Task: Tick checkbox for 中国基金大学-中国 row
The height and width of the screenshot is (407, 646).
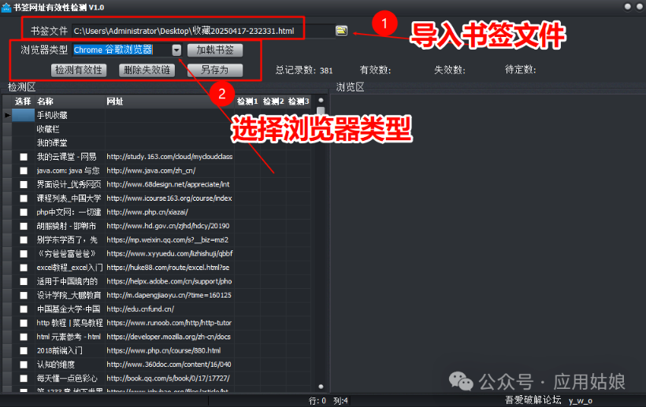Action: 24,309
